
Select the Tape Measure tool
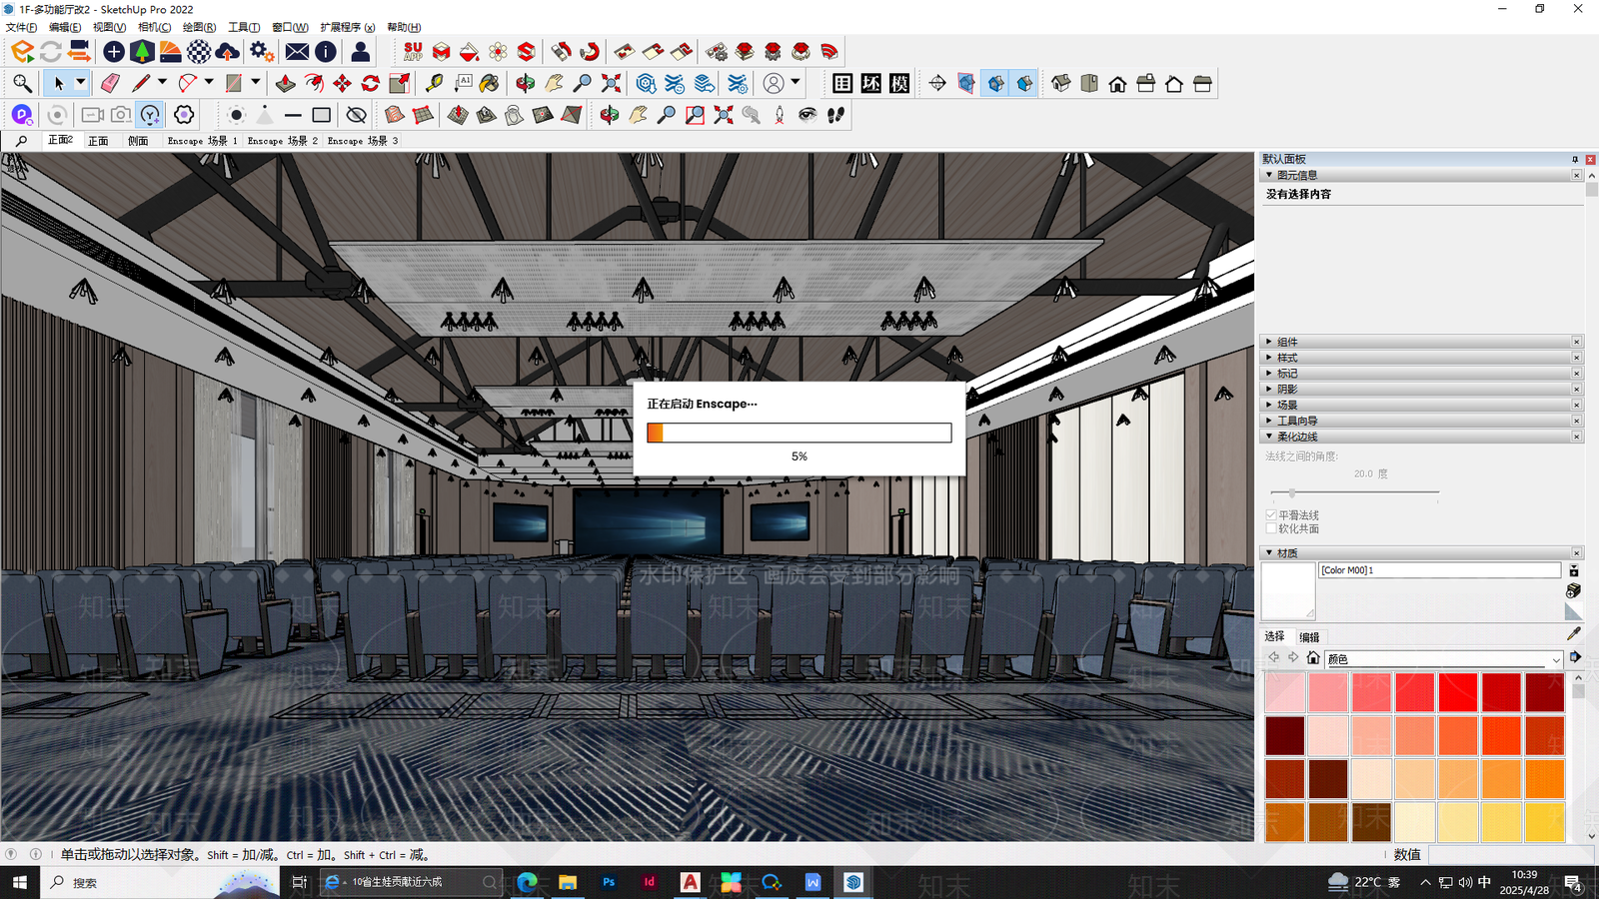434,83
